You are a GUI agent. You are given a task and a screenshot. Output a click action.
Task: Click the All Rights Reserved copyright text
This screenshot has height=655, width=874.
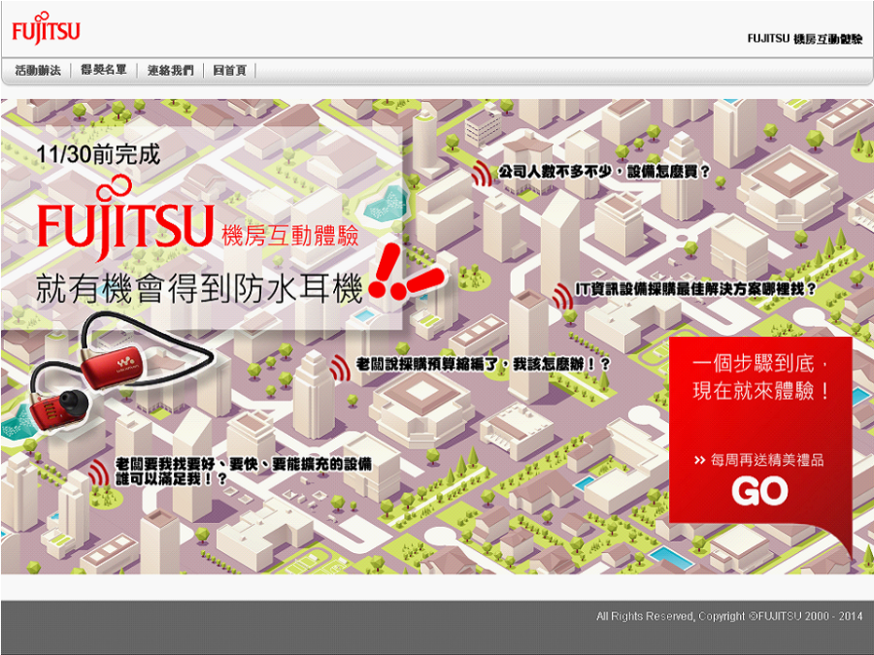point(729,616)
